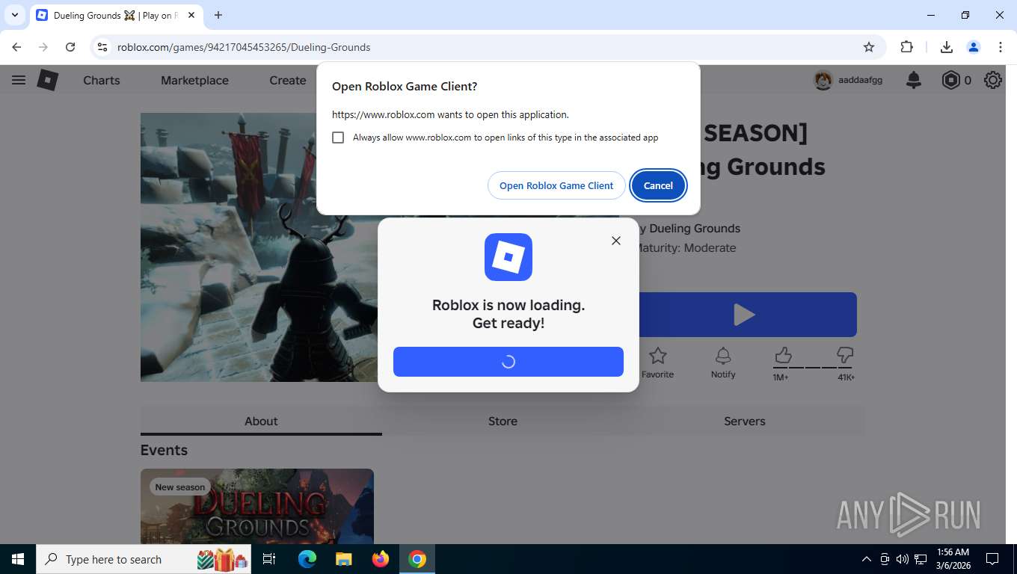The height and width of the screenshot is (574, 1017).
Task: Close the Roblox loading dialog
Action: point(616,241)
